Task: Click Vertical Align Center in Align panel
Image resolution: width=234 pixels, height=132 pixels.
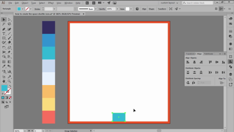Action: tap(217, 62)
